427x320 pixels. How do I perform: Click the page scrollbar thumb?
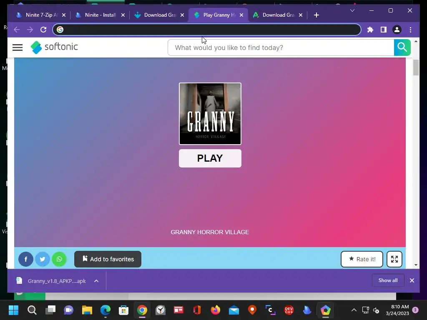pyautogui.click(x=416, y=67)
